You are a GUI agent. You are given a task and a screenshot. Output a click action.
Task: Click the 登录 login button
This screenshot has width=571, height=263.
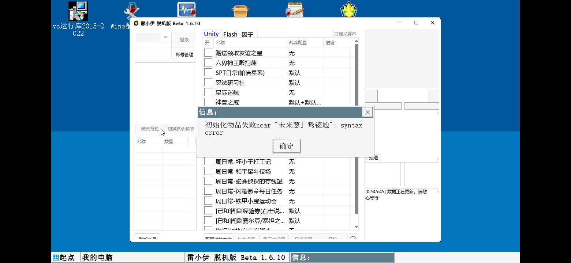coord(184,39)
